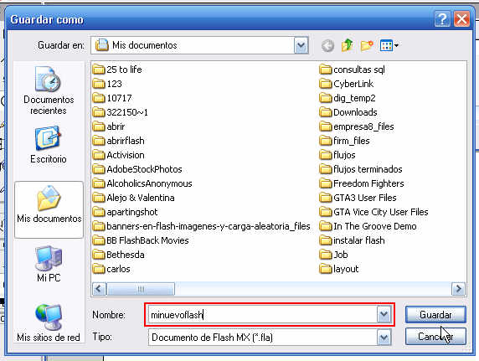Expand the Guardar en location dropdown
Screen dimensions: 479x361
point(301,45)
